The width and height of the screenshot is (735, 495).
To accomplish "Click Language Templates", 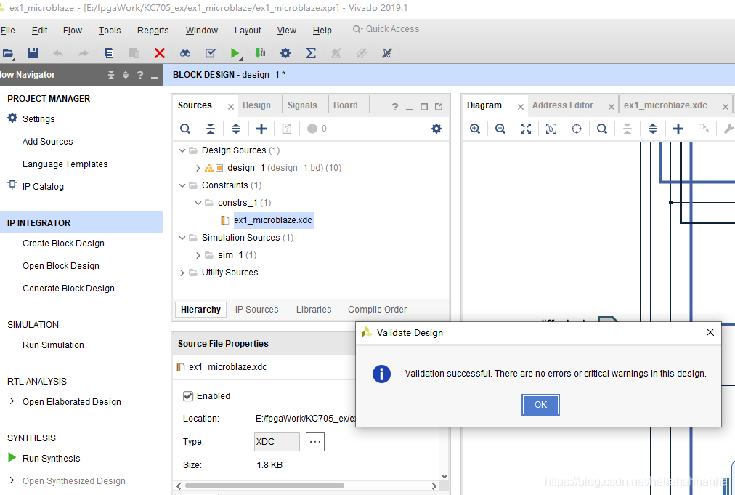I will tap(65, 164).
